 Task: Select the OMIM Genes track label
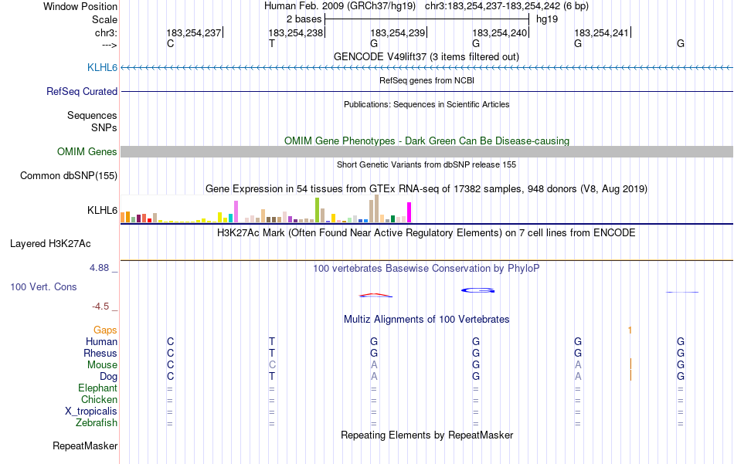[87, 151]
